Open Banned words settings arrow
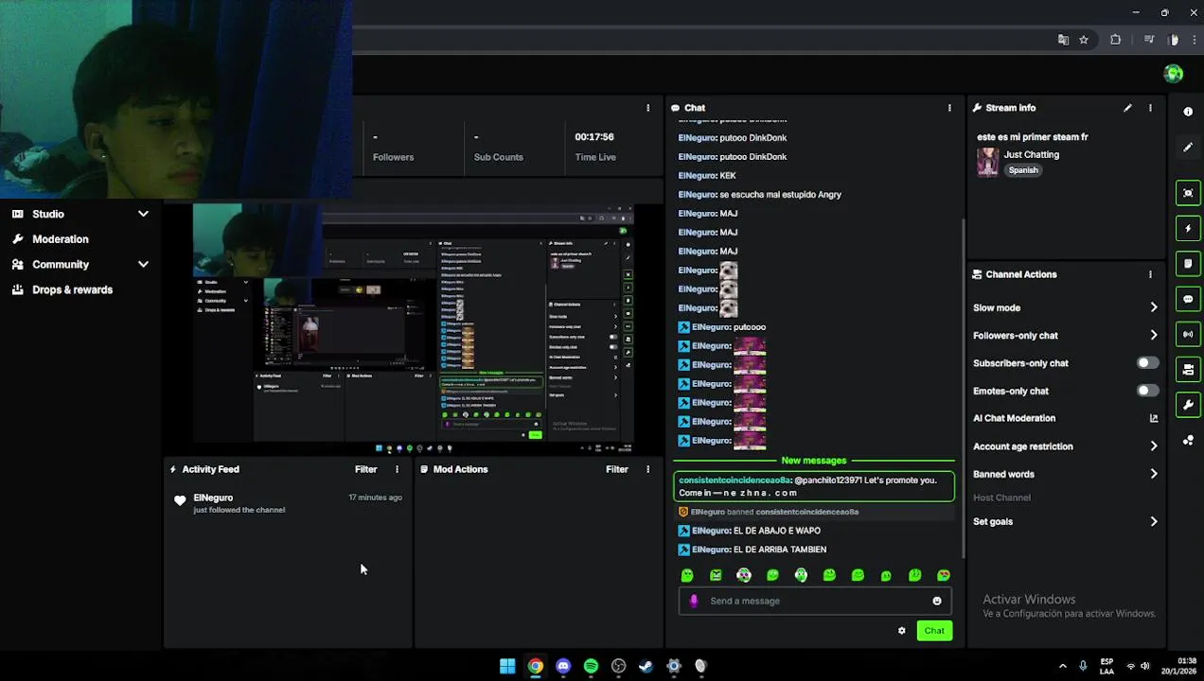Screen dimensions: 1204x681 (x=1153, y=474)
